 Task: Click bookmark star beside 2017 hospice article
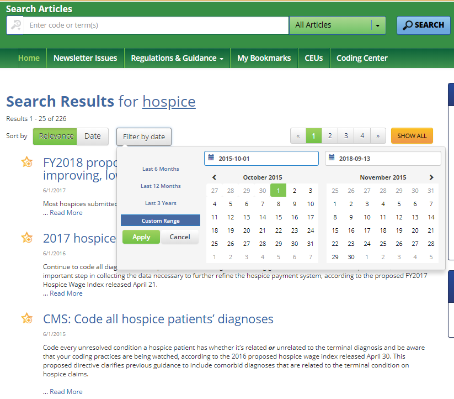click(26, 238)
